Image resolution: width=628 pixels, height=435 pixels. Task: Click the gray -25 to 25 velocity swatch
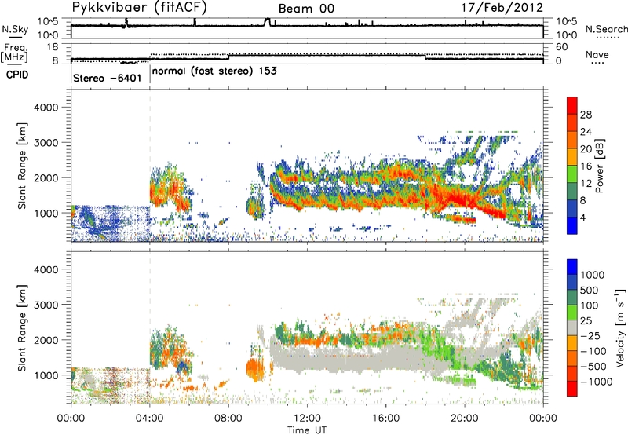point(572,327)
